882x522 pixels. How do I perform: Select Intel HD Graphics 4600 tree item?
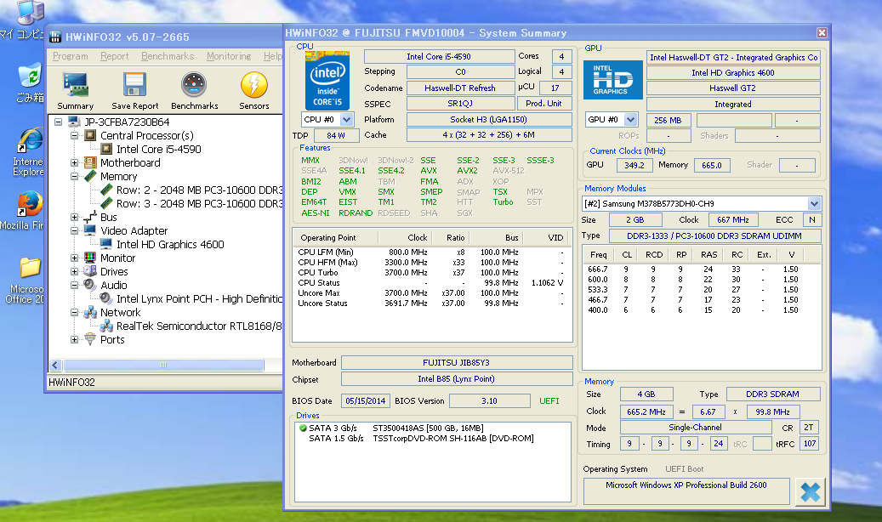coord(170,245)
